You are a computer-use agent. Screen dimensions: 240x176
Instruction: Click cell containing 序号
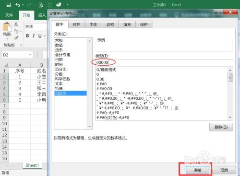tap(20, 70)
